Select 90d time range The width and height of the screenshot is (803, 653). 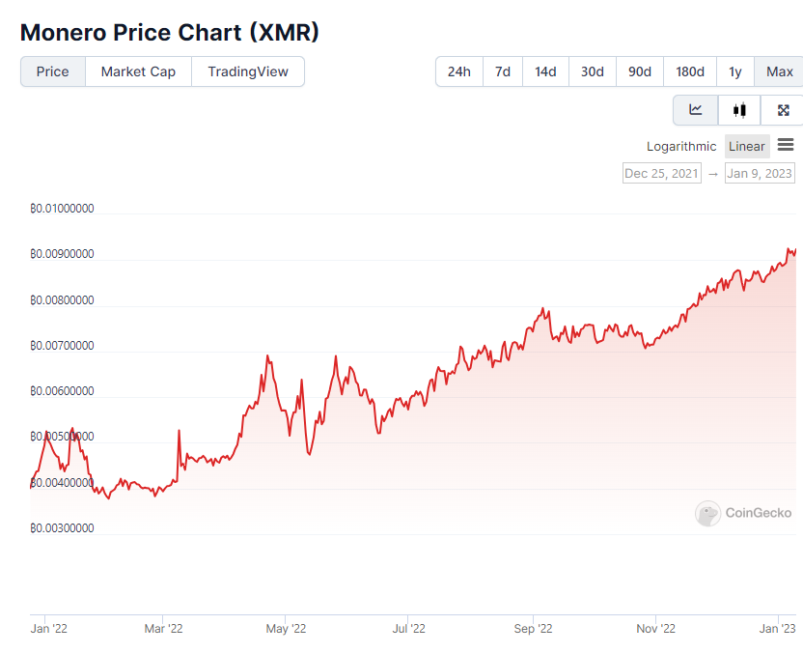coord(640,71)
